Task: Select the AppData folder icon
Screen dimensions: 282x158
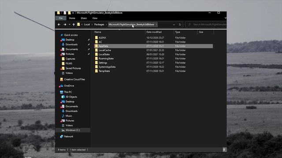Action: pos(96,46)
